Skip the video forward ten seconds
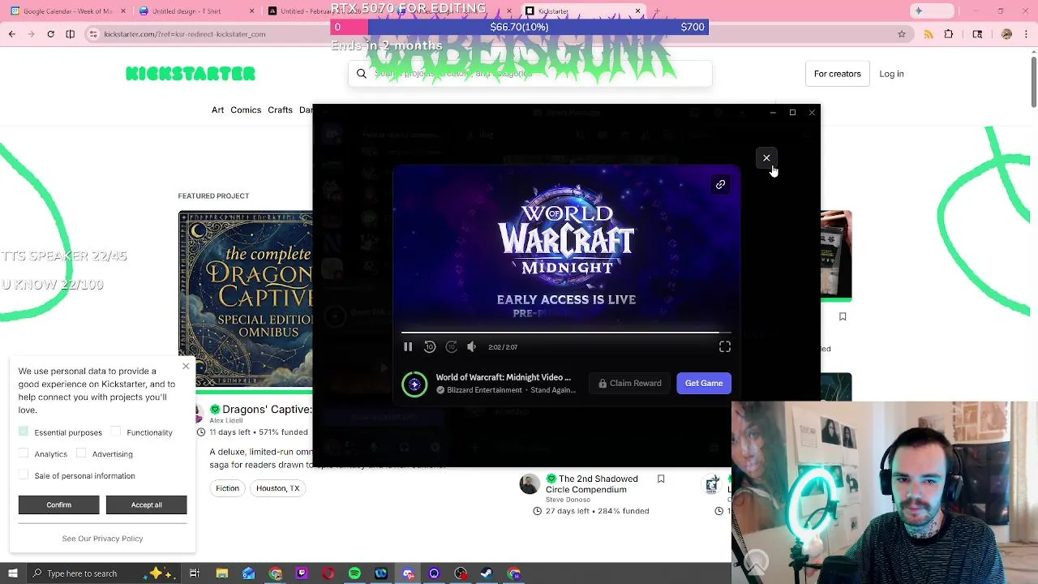Viewport: 1038px width, 584px height. [x=452, y=347]
